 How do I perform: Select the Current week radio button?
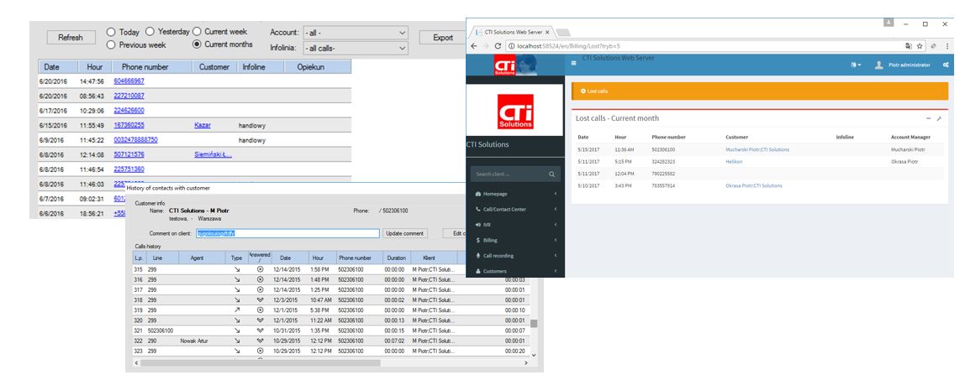[197, 31]
